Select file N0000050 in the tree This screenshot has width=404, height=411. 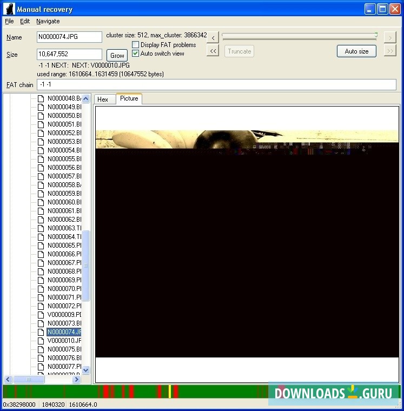coord(64,116)
